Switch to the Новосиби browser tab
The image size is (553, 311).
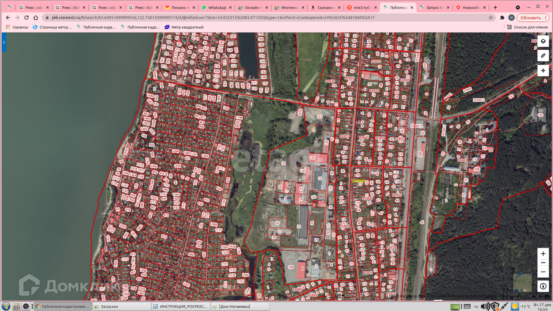471,7
